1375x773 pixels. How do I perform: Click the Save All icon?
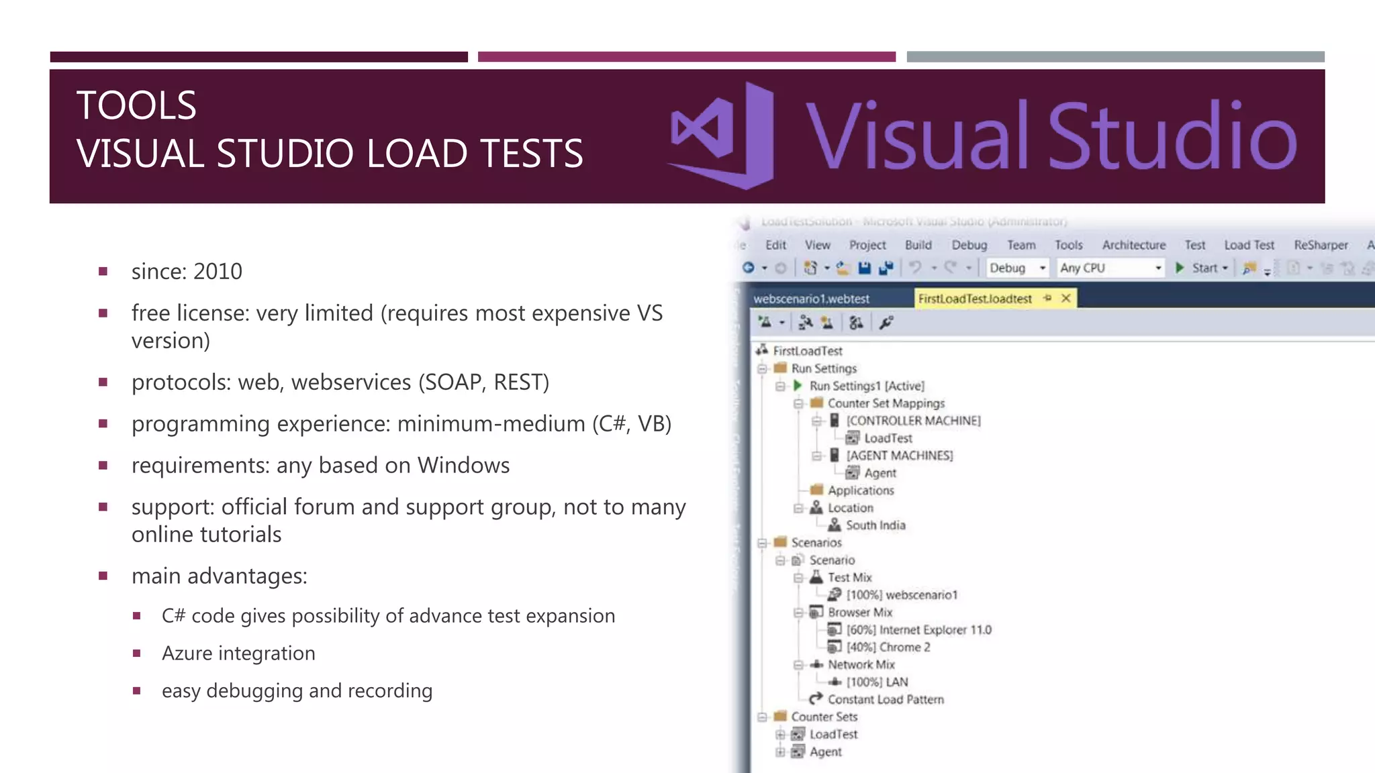(x=886, y=268)
